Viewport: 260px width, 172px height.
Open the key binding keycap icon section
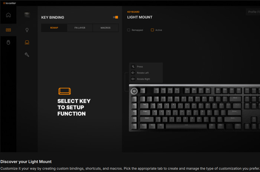27,42
